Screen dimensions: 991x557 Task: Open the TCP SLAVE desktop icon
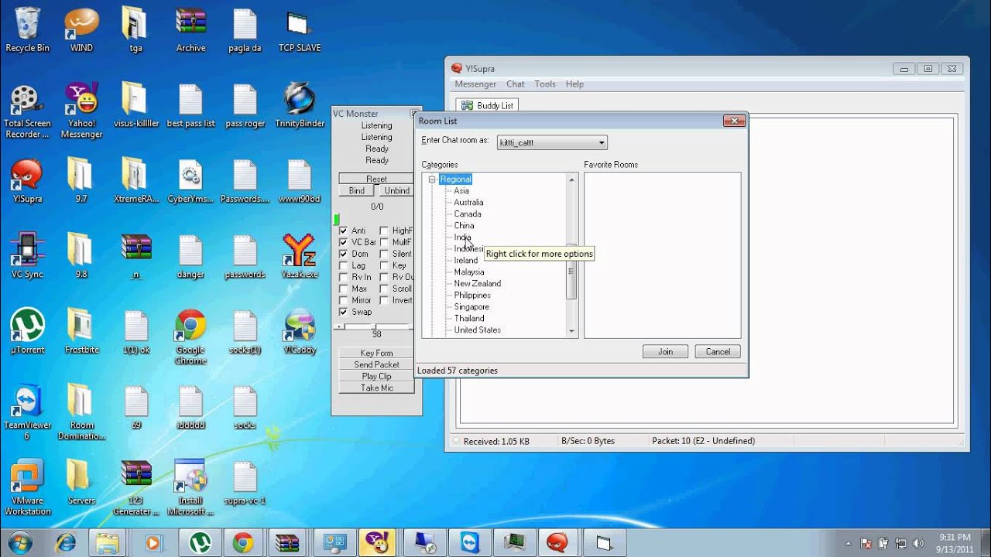300,29
